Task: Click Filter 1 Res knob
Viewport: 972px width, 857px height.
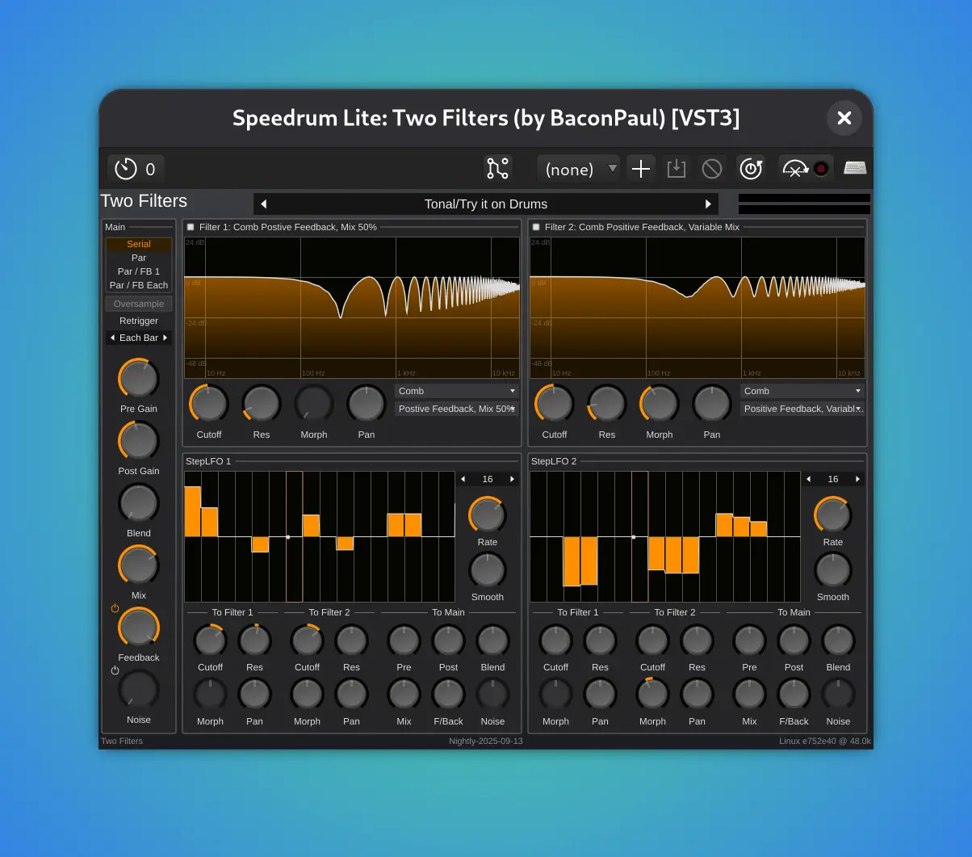Action: 262,403
